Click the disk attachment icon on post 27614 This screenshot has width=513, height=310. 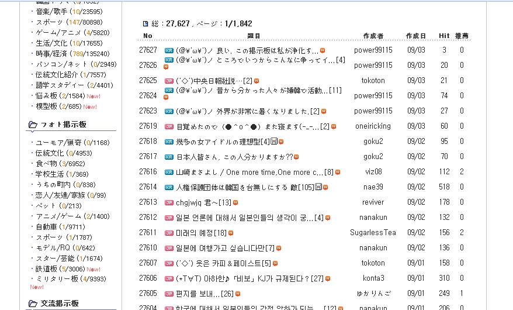pos(318,187)
